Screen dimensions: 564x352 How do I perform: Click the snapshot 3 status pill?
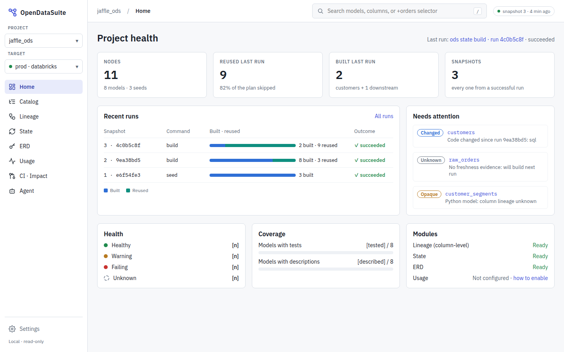click(524, 11)
